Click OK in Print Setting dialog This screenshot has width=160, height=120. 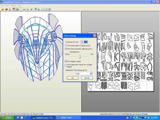[x=73, y=78]
